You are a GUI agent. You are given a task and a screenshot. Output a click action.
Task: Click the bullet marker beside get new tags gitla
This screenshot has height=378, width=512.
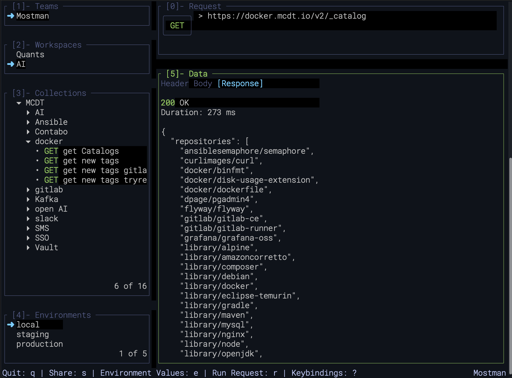pos(38,170)
